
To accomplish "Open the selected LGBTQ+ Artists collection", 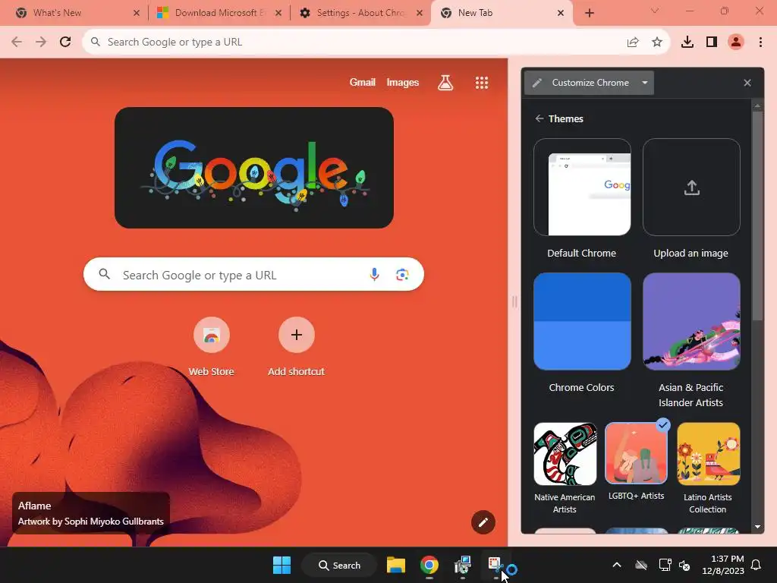I will [637, 453].
